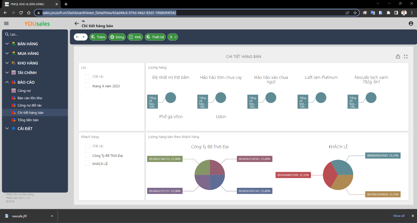Open the browser extensions puzzle icon
The width and height of the screenshot is (417, 223).
[388, 13]
